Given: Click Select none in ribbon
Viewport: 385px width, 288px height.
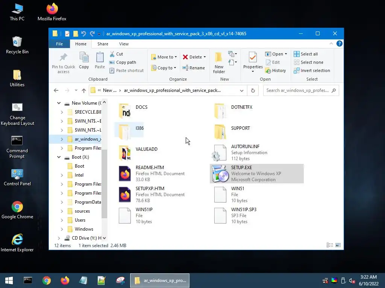Looking at the screenshot, I should [308, 62].
